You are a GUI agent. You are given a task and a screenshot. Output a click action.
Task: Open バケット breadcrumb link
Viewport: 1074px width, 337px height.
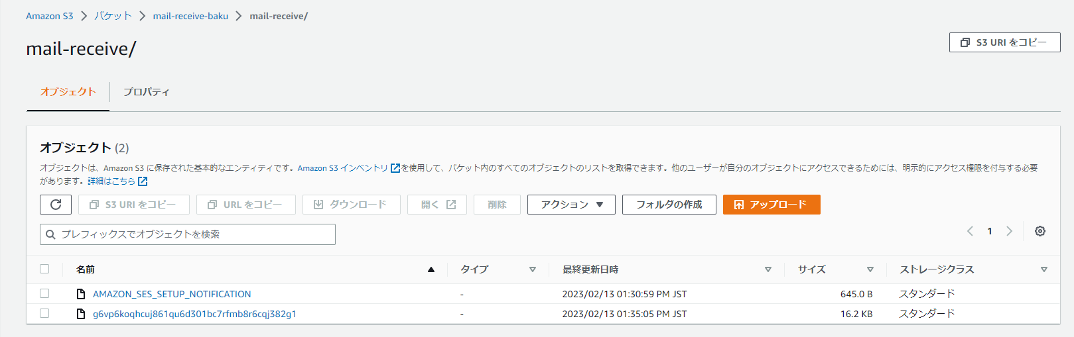[113, 16]
